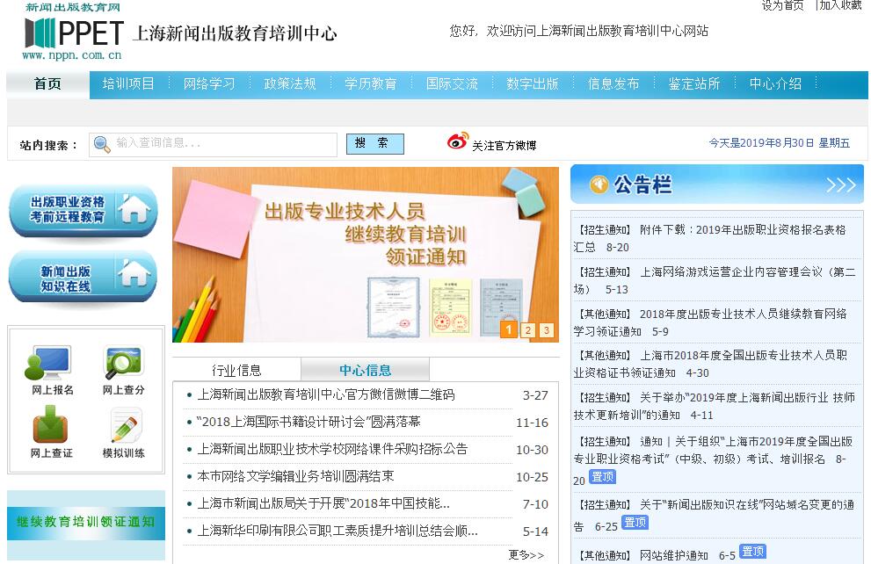Viewport: 871px width, 564px height.
Task: Click the 公告栏 speaker icon
Action: (599, 184)
